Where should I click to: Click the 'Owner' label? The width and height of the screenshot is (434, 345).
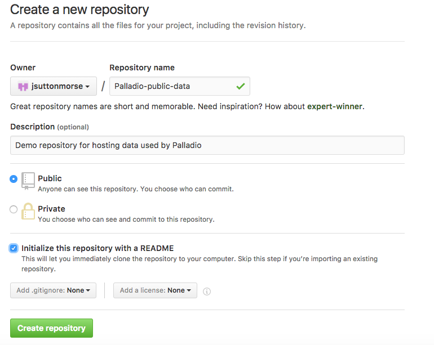(x=23, y=68)
